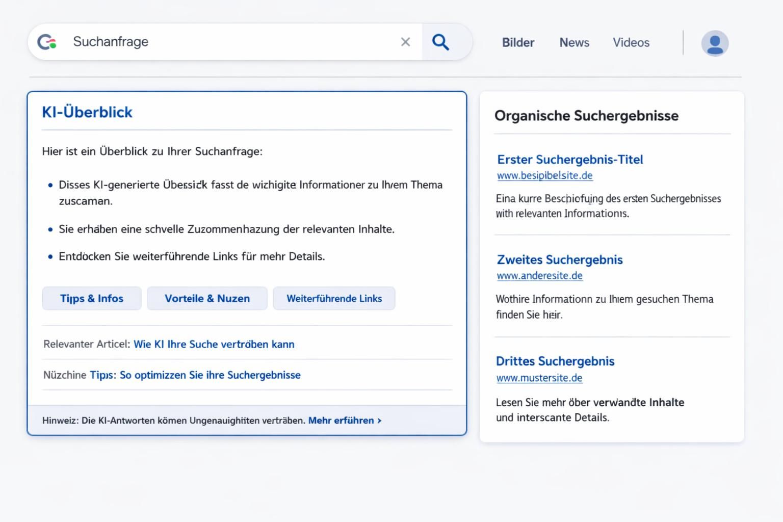Screen dimensions: 783x522
Task: Click the www.anderesite.de URL
Action: (x=539, y=276)
